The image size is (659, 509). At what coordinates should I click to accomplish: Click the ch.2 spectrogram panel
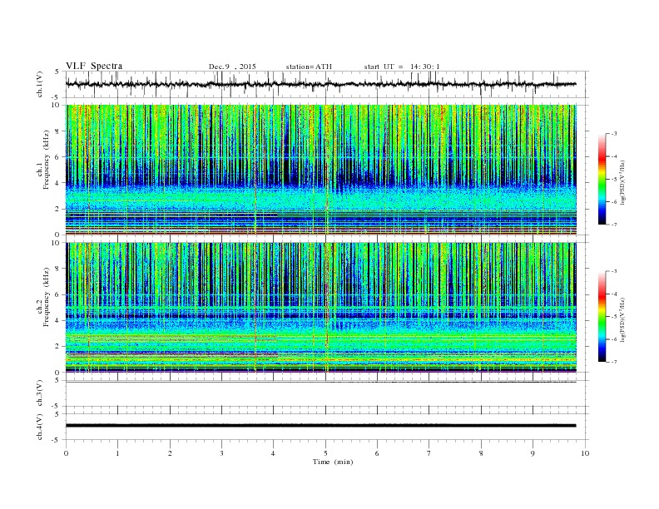320,308
